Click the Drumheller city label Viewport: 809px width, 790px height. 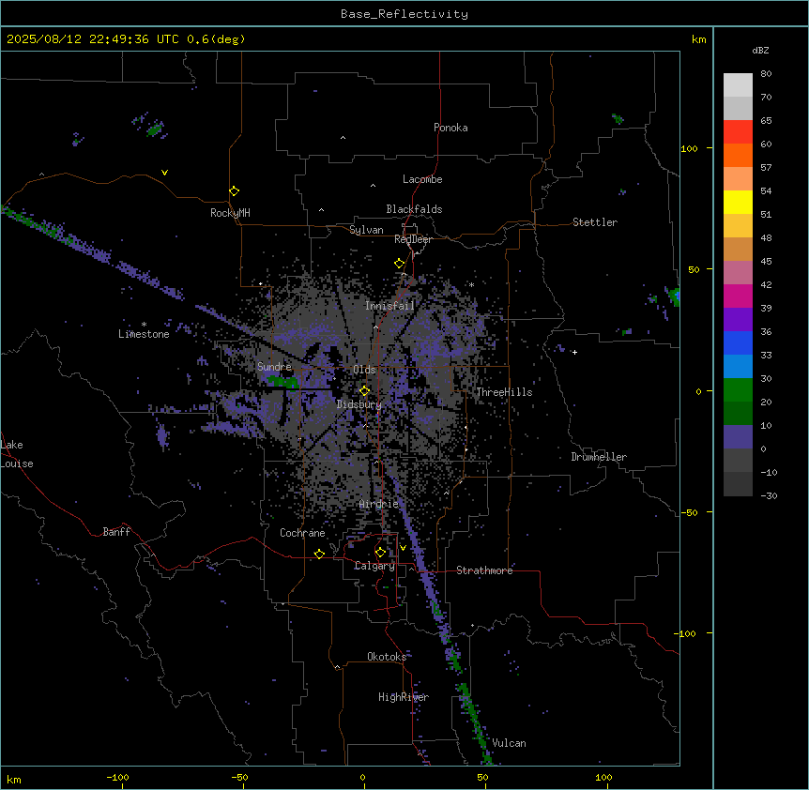599,457
